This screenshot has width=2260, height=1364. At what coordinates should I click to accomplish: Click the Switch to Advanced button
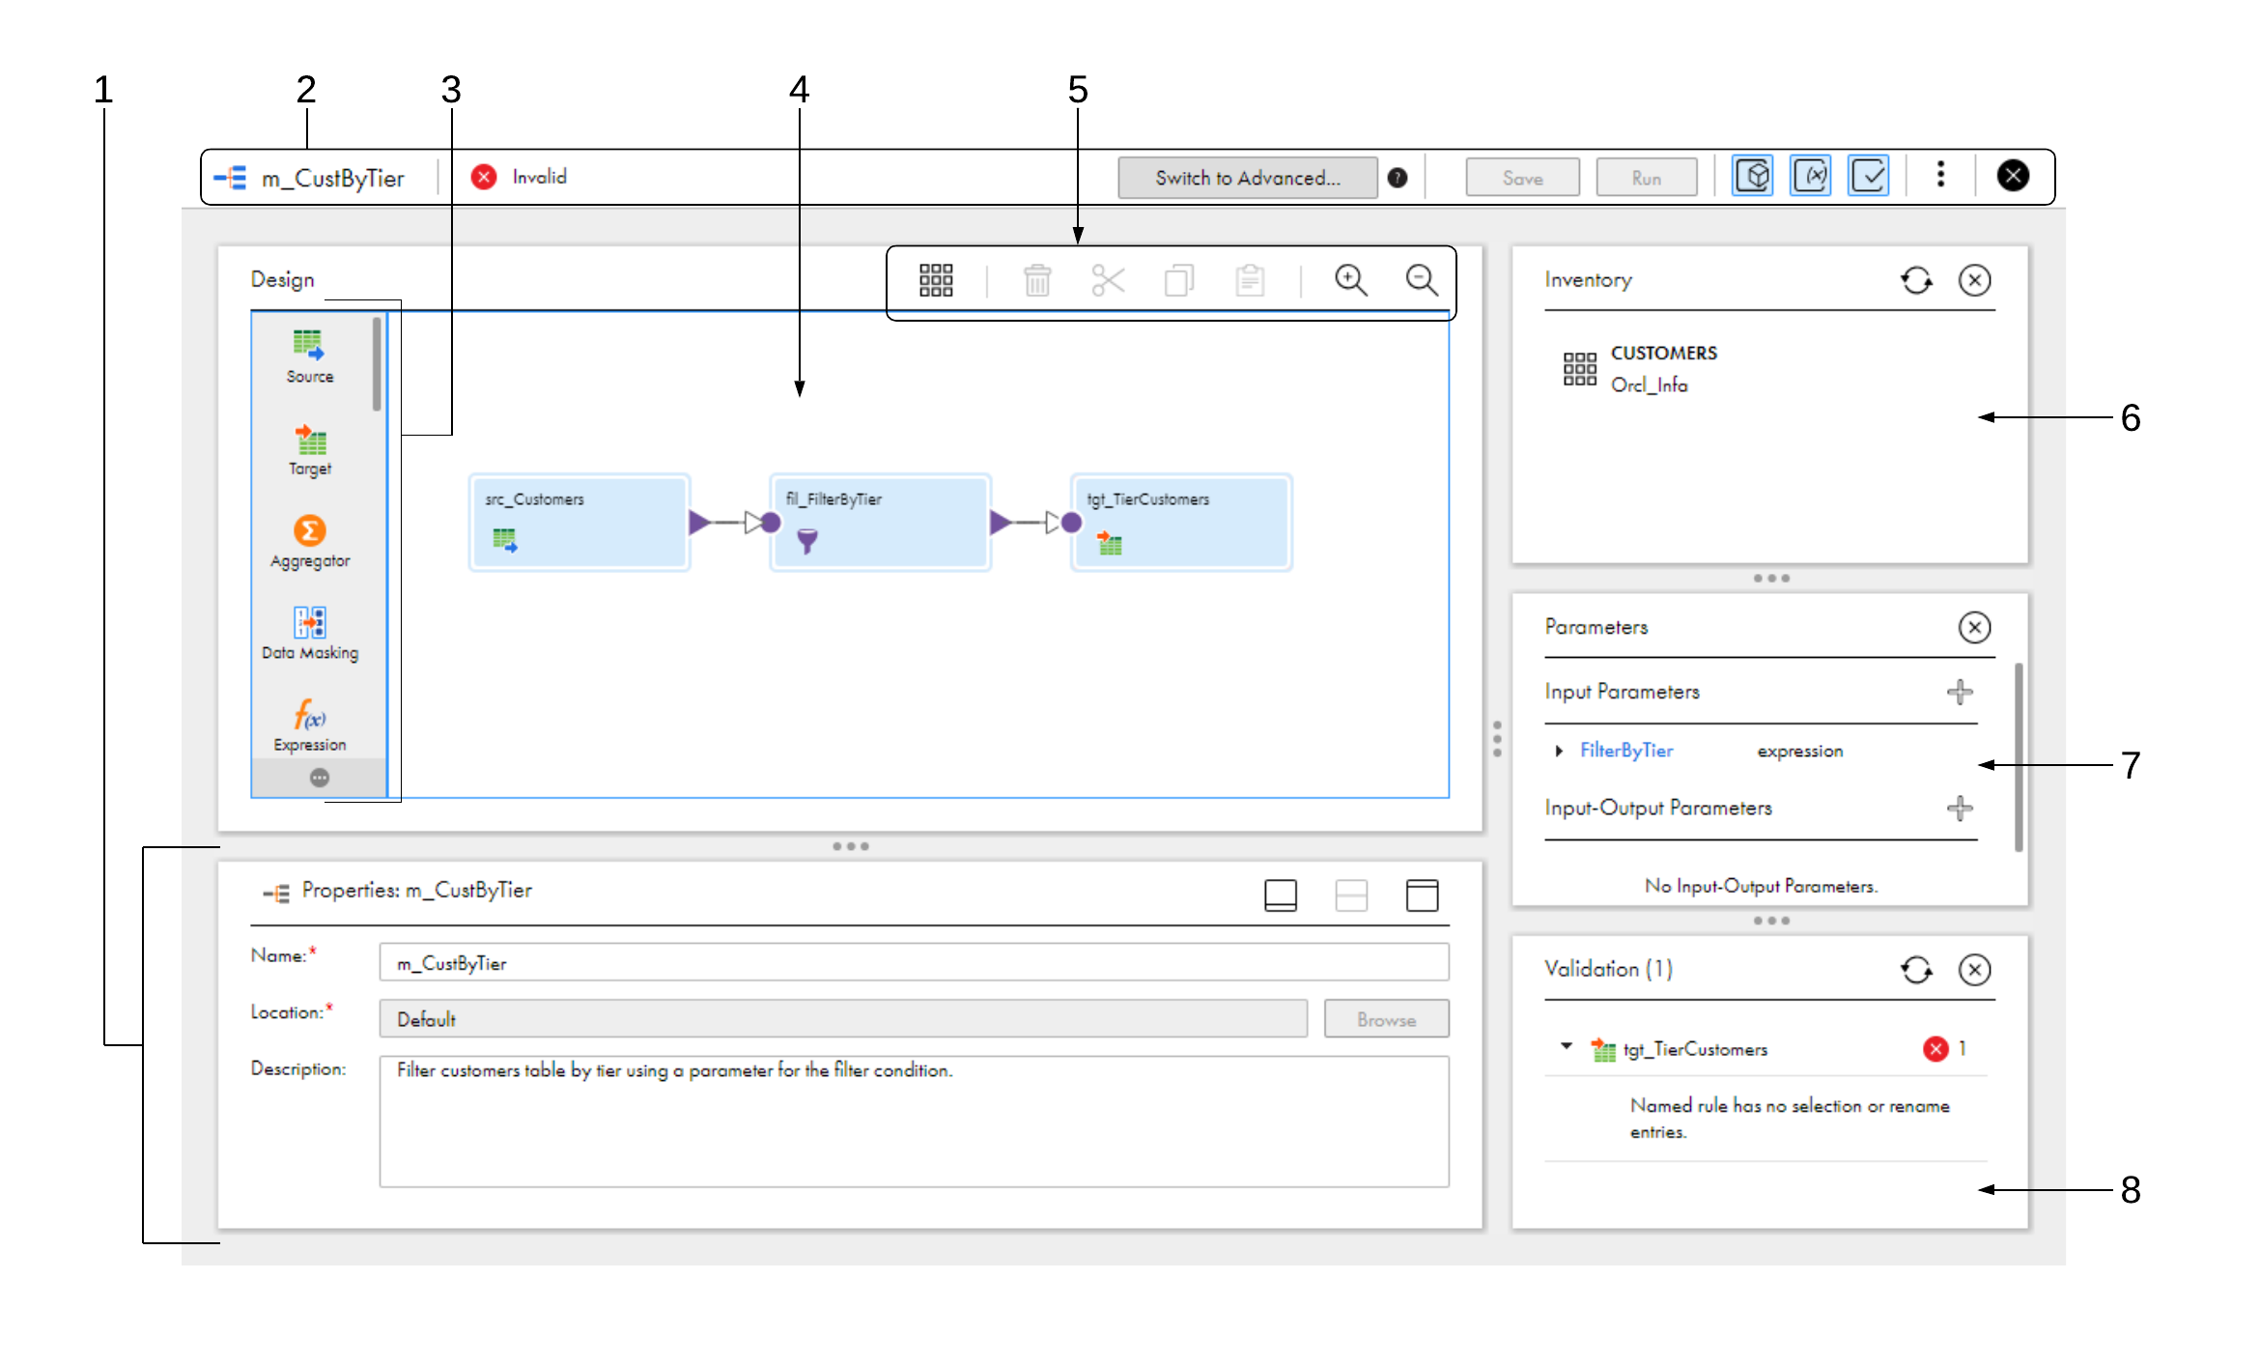pyautogui.click(x=1247, y=178)
